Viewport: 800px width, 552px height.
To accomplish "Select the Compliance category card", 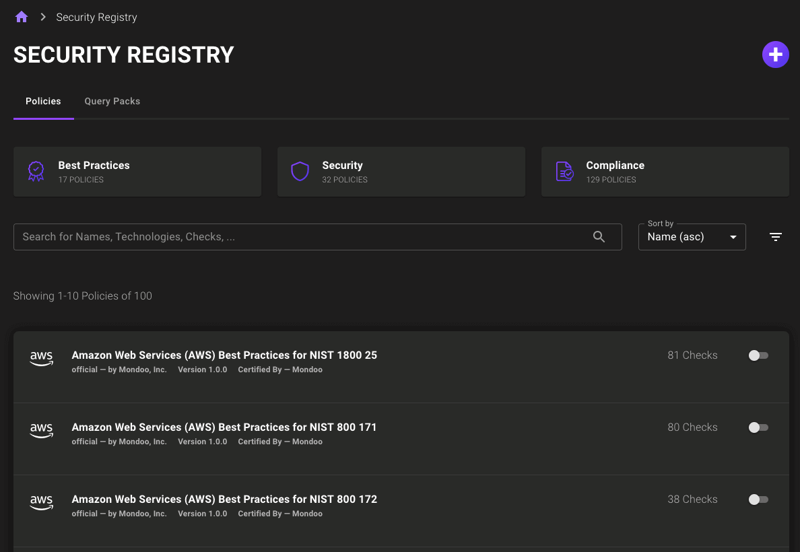I will click(x=665, y=171).
